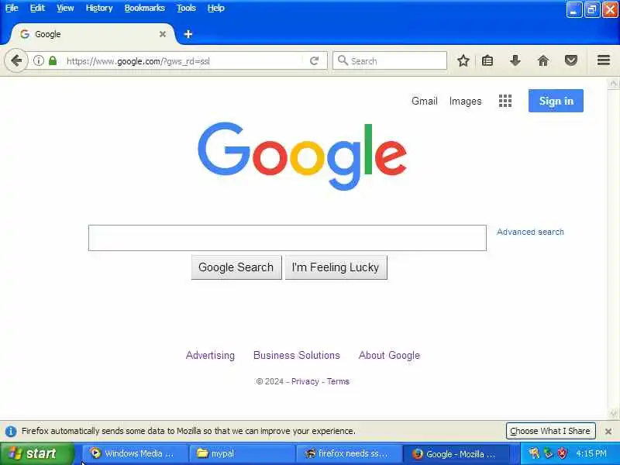Show bookmarks list icon in toolbar
620x465 pixels.
tap(487, 60)
